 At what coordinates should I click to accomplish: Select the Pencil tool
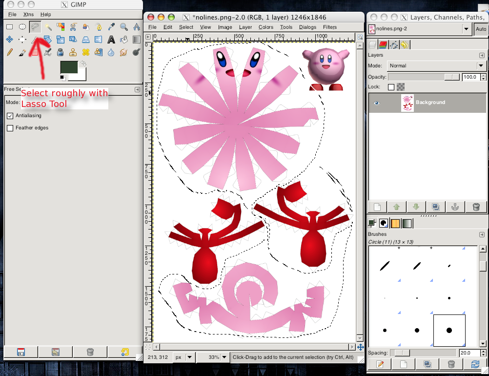(10, 52)
